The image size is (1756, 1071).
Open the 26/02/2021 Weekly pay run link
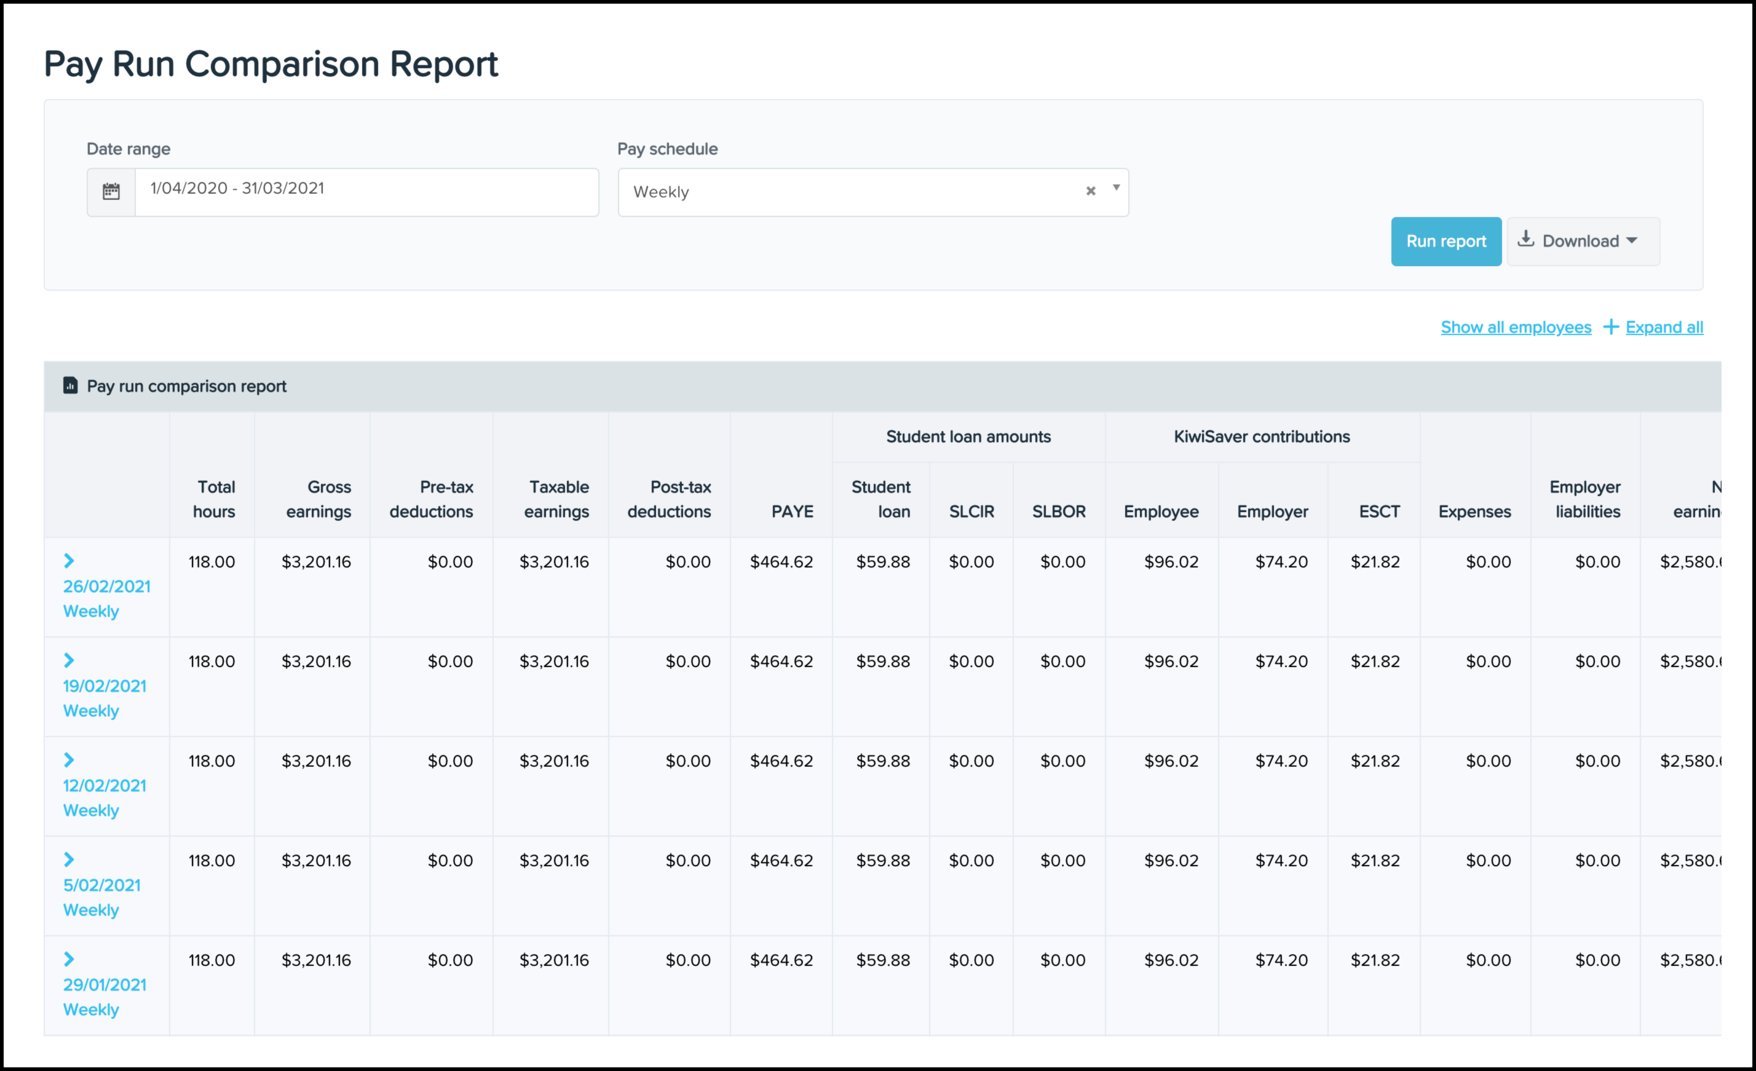pos(107,599)
